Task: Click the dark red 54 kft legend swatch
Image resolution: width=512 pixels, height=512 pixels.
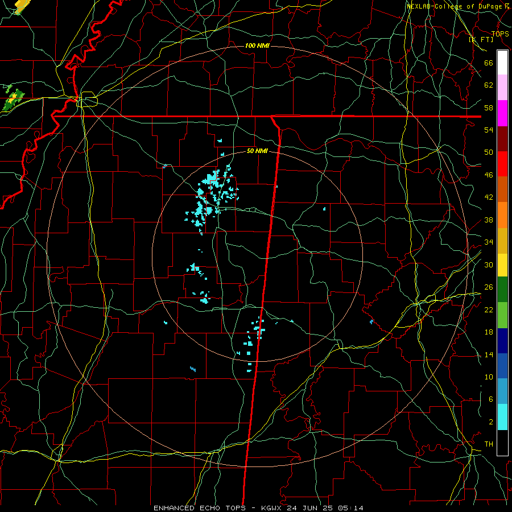Action: coord(502,139)
